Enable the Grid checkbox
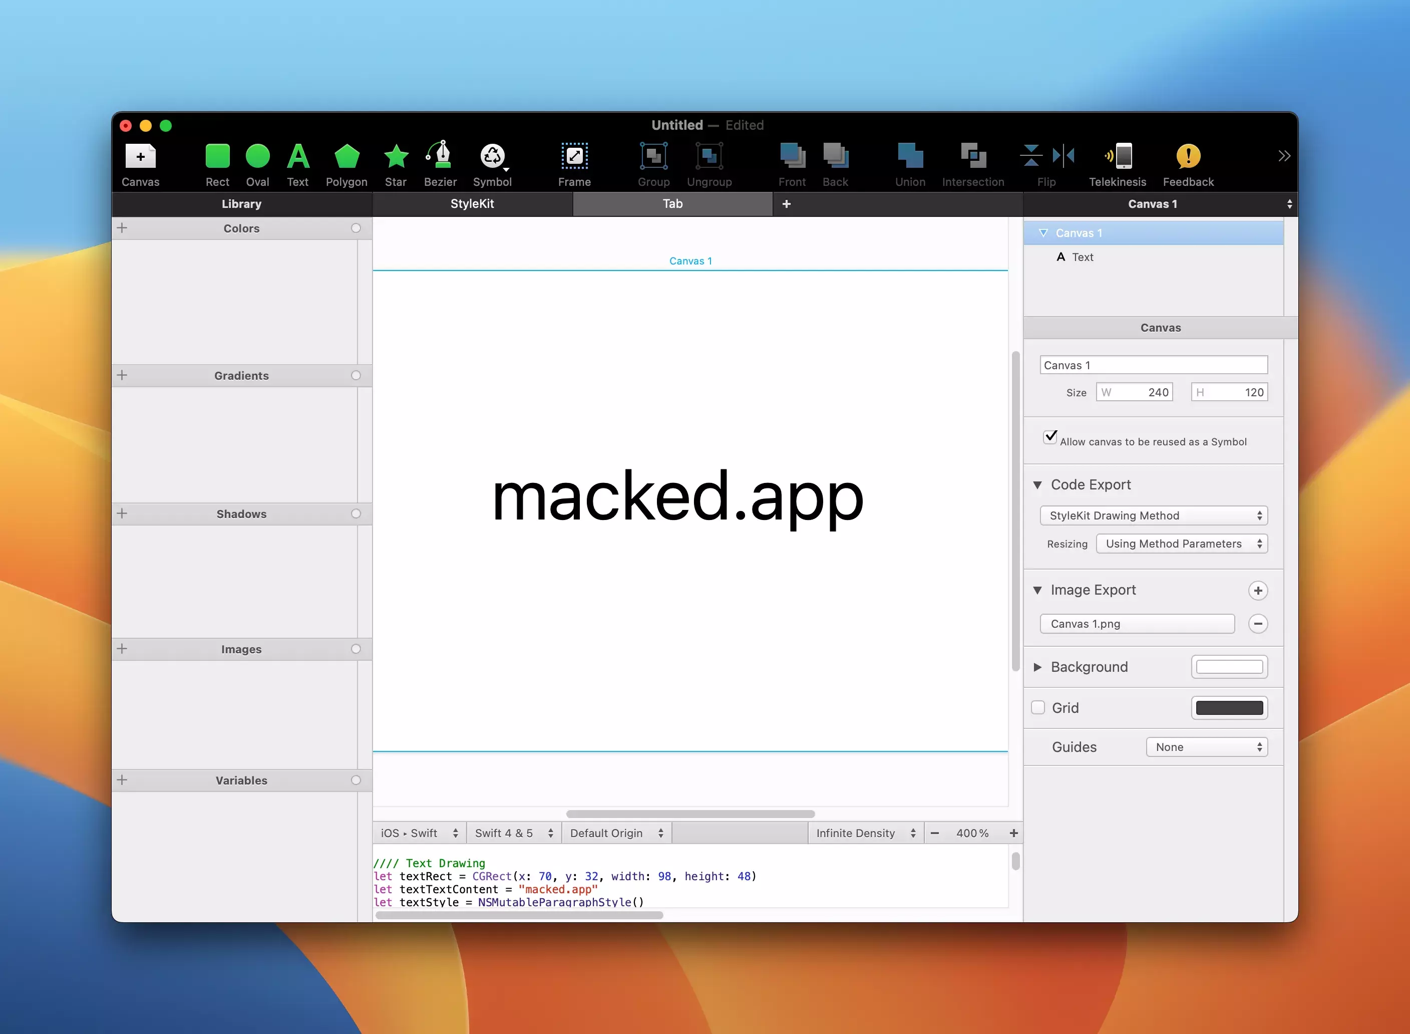 (1038, 708)
